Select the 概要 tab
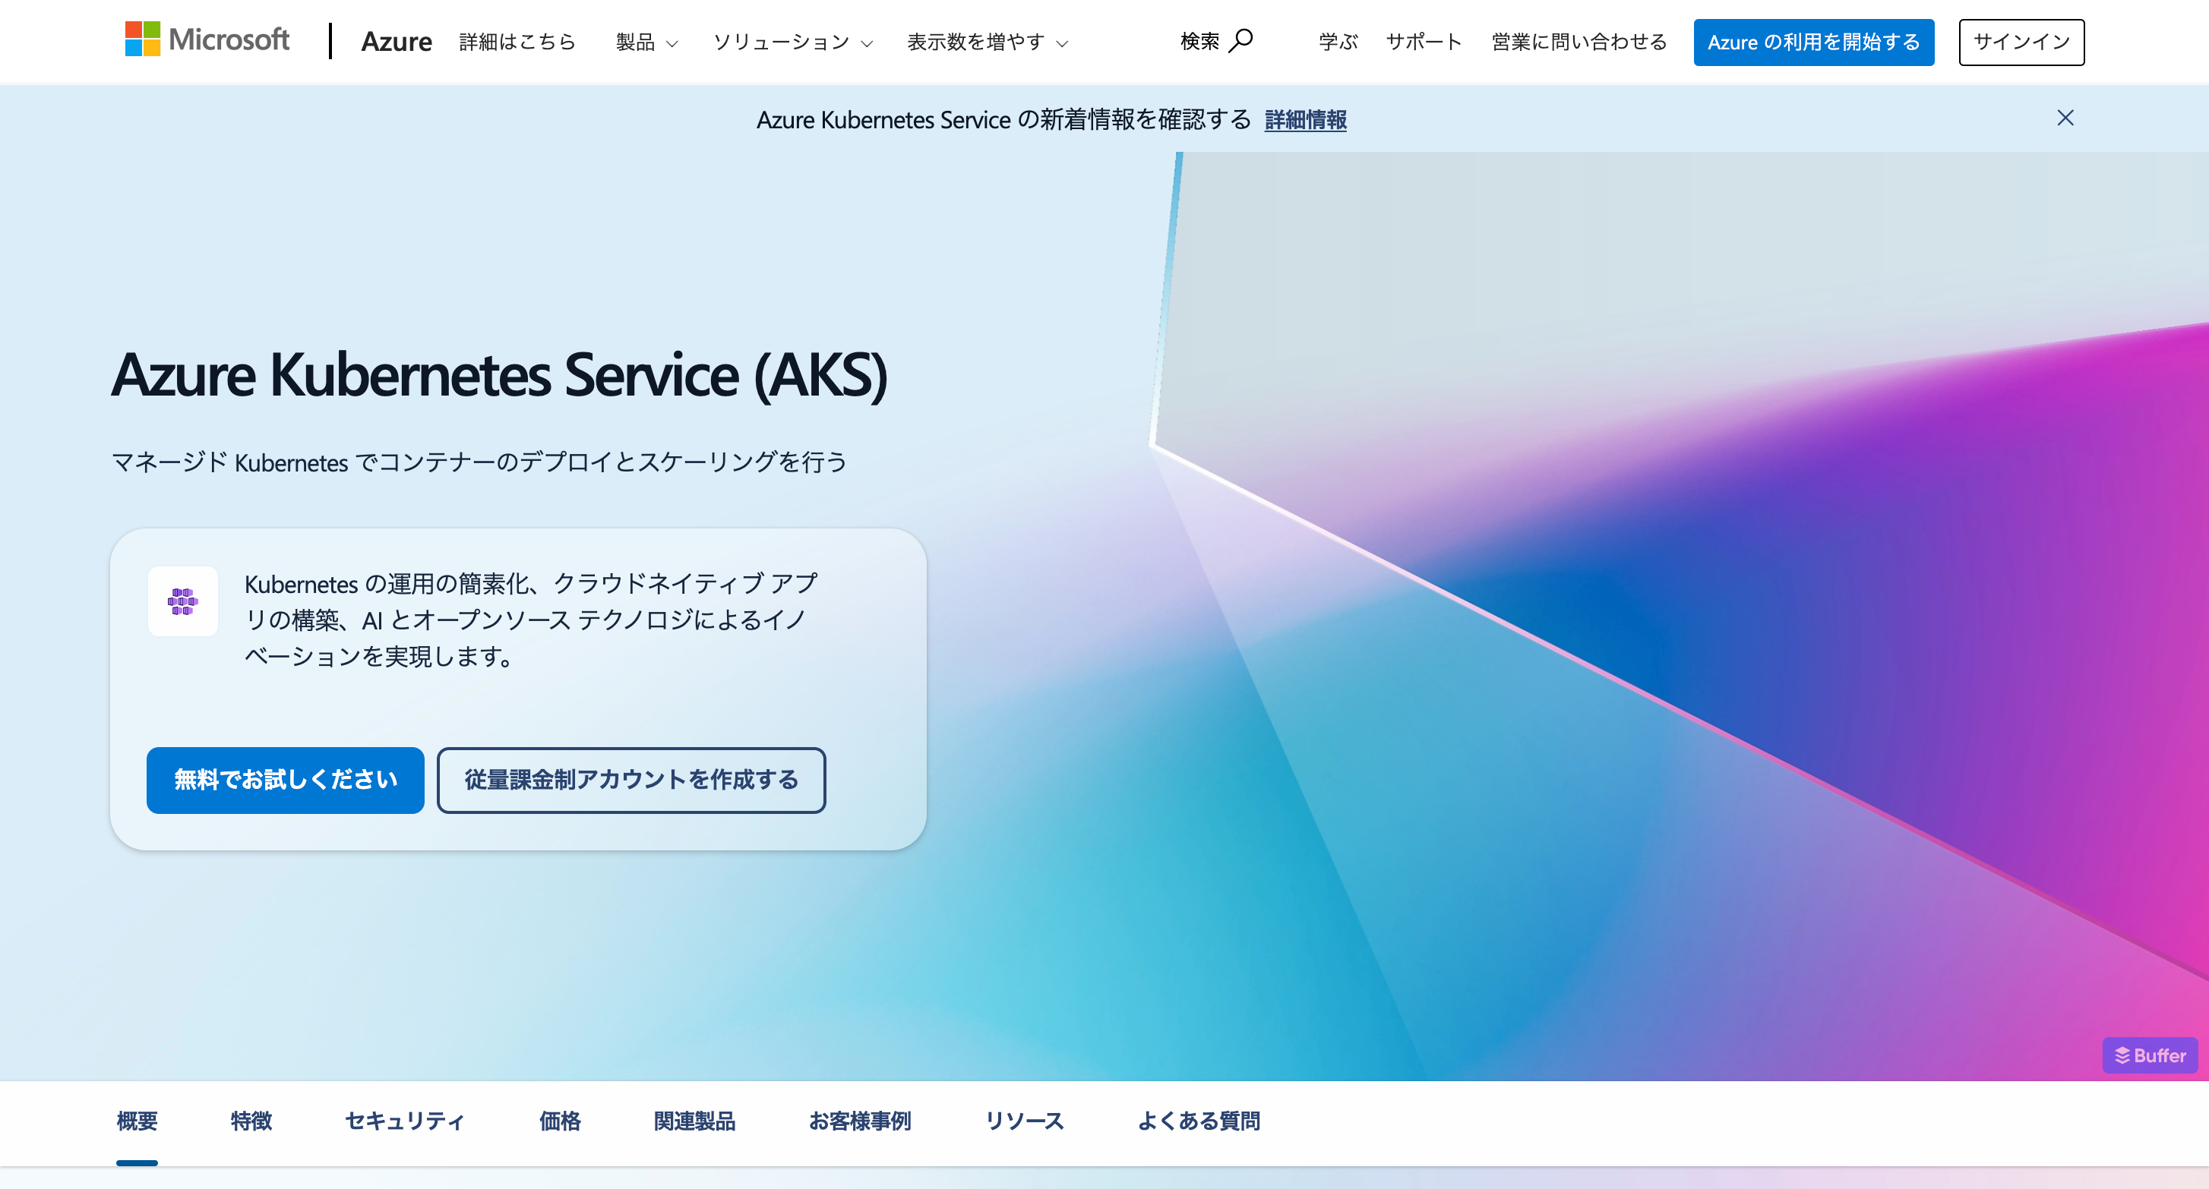The width and height of the screenshot is (2209, 1189). (x=137, y=1121)
